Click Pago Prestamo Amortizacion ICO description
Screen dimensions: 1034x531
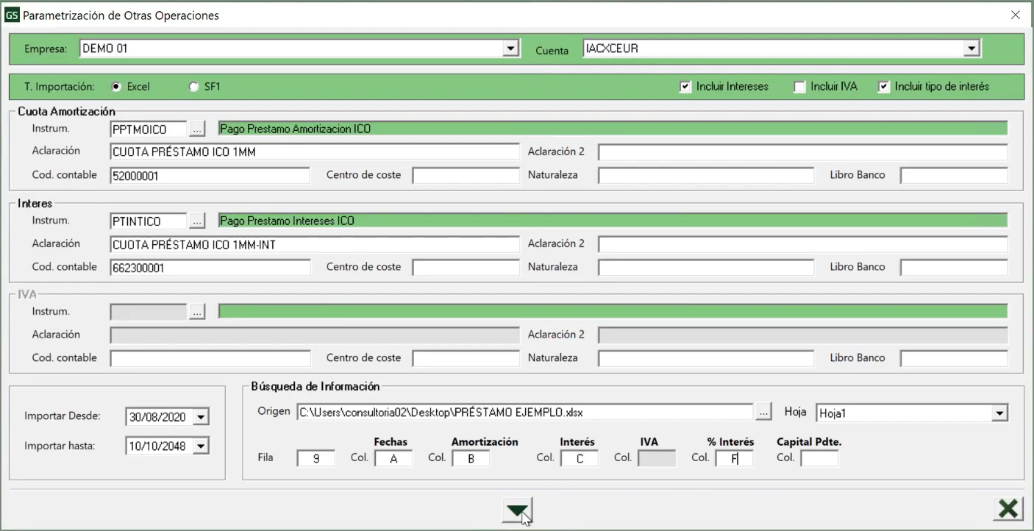tap(613, 129)
